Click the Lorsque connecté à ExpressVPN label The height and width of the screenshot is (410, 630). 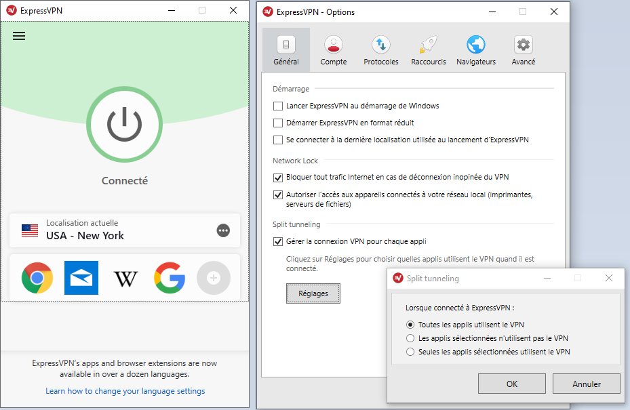[460, 308]
